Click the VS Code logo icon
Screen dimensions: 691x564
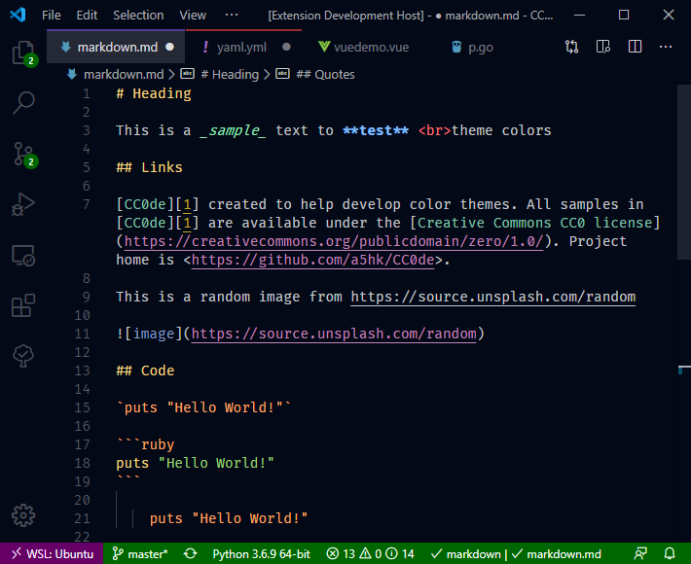(18, 15)
